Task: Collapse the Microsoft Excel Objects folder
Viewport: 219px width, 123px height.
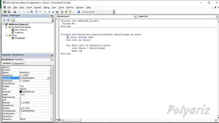Action: click(7, 27)
